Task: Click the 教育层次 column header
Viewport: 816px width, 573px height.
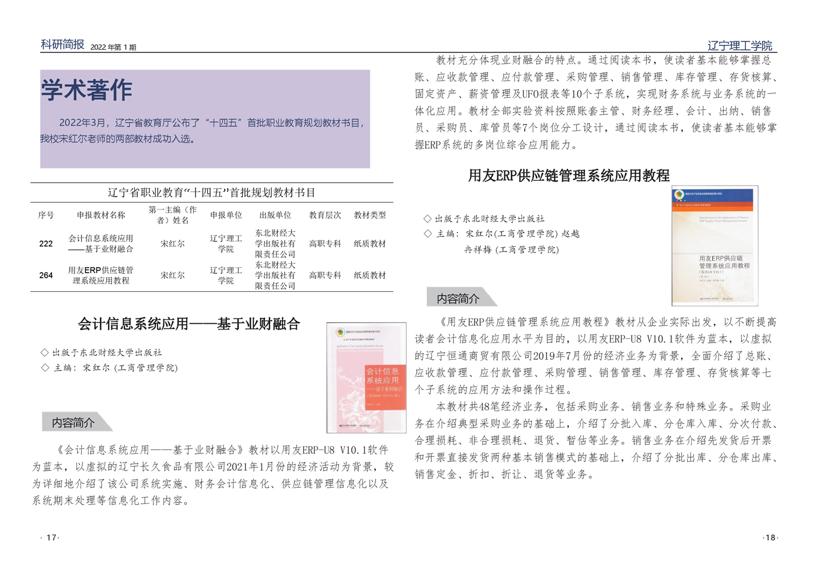Action: [x=325, y=215]
